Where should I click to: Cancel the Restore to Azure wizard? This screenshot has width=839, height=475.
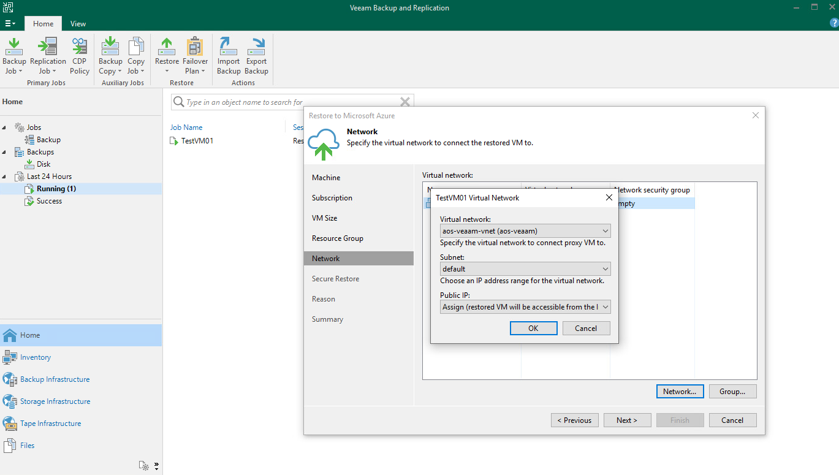coord(732,420)
